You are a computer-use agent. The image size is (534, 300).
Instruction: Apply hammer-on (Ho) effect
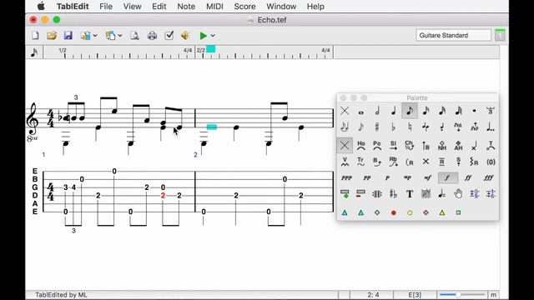pos(360,146)
